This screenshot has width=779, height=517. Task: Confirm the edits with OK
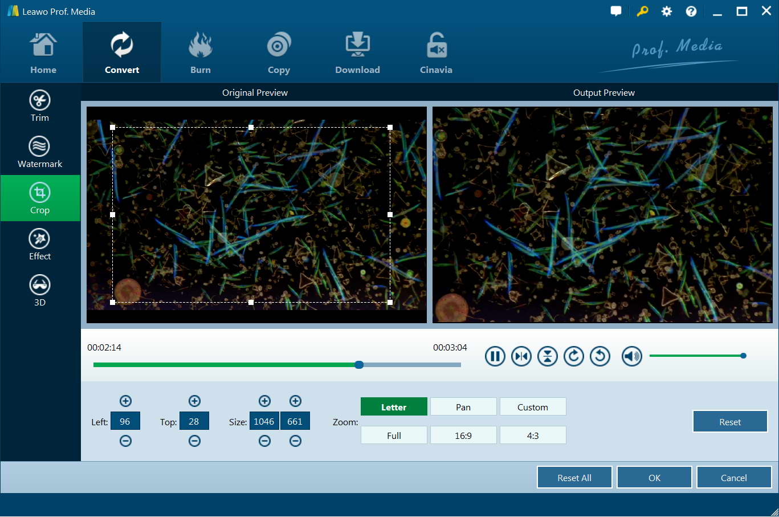(654, 478)
